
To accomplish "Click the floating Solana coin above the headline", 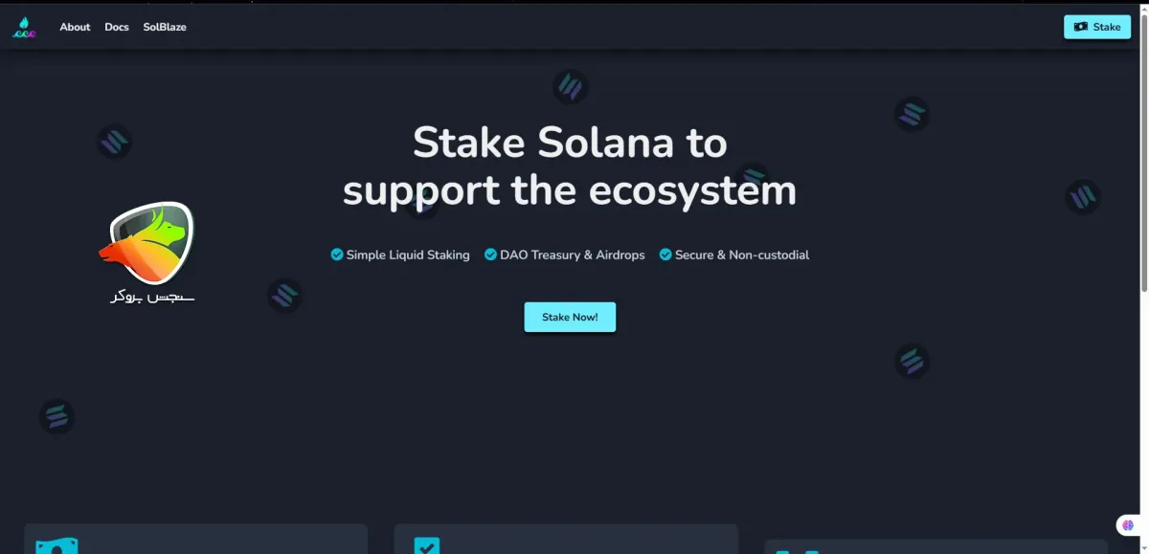I will [571, 87].
